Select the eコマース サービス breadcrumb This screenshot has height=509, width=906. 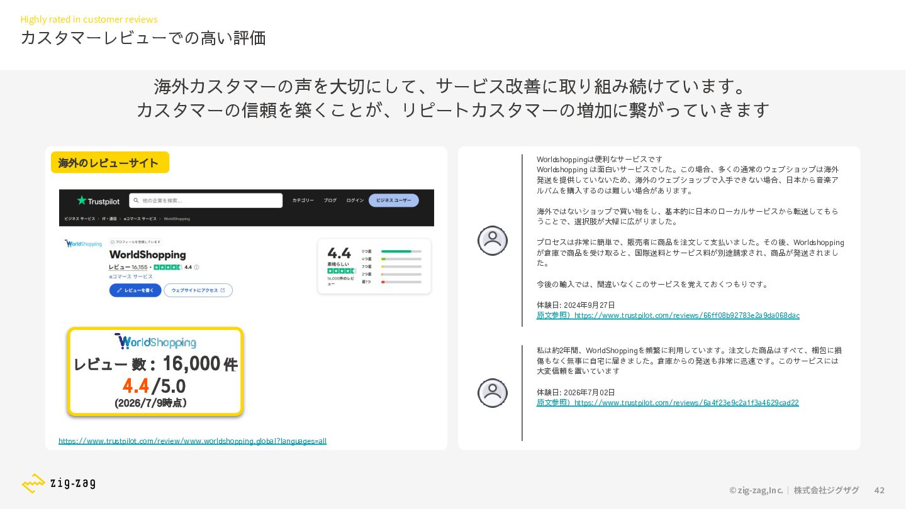[x=140, y=219]
